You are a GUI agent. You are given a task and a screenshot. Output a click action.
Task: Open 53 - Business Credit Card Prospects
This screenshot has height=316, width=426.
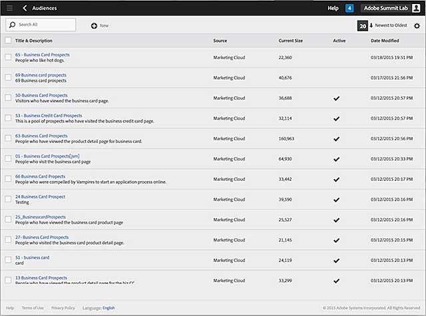click(49, 116)
